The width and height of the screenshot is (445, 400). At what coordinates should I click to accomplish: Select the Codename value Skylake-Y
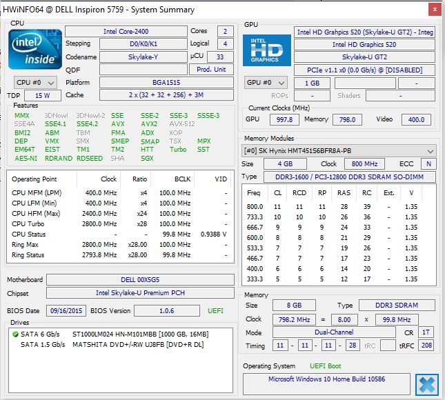point(144,57)
